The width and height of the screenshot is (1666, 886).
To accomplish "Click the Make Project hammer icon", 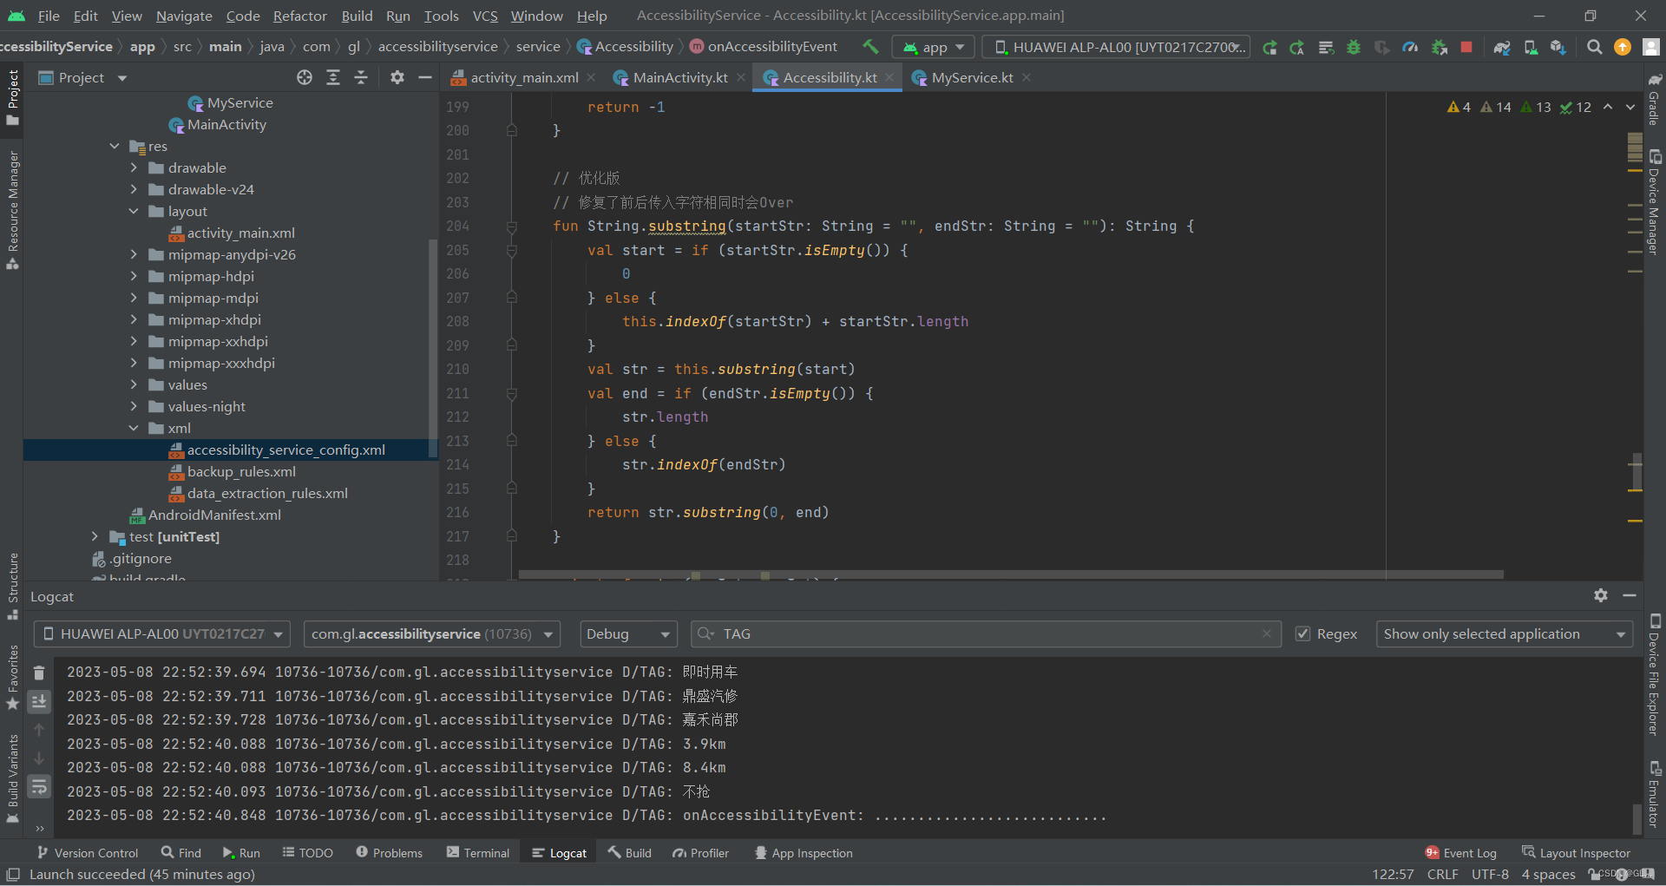I will (x=870, y=47).
